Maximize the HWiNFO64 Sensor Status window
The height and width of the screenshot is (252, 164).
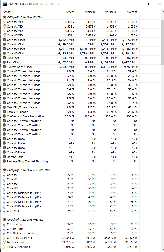click(147, 4)
